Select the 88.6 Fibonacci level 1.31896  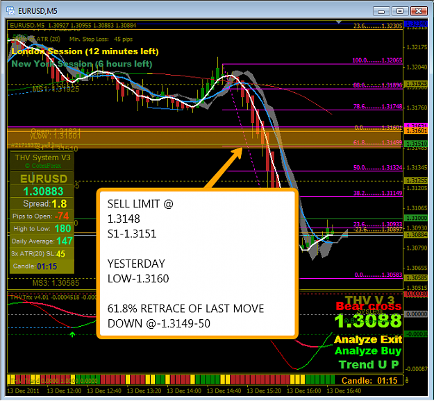pyautogui.click(x=378, y=85)
